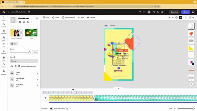
Task: Click the duplicate icon under Linked Asset
Action: pyautogui.click(x=24, y=22)
